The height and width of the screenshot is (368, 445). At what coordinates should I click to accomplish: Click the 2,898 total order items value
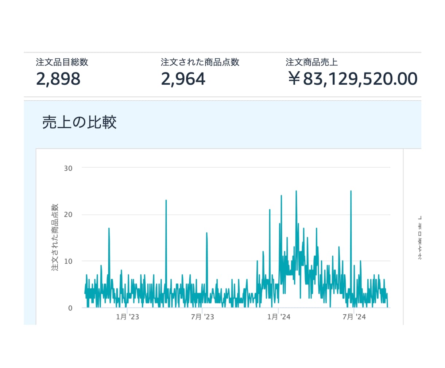pyautogui.click(x=58, y=79)
